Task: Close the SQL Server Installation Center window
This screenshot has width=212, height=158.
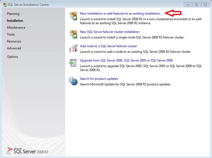Action: (206, 5)
